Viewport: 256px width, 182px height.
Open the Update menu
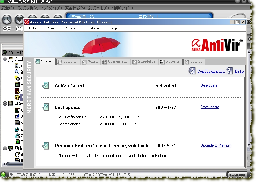[x=93, y=28]
